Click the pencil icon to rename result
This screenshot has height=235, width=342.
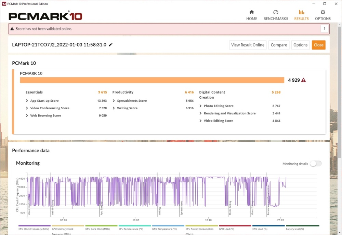click(110, 45)
